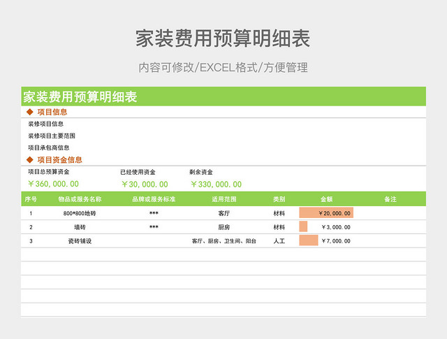Click the ￥20,000.00 amount data bar
The image size is (447, 339).
(x=326, y=213)
